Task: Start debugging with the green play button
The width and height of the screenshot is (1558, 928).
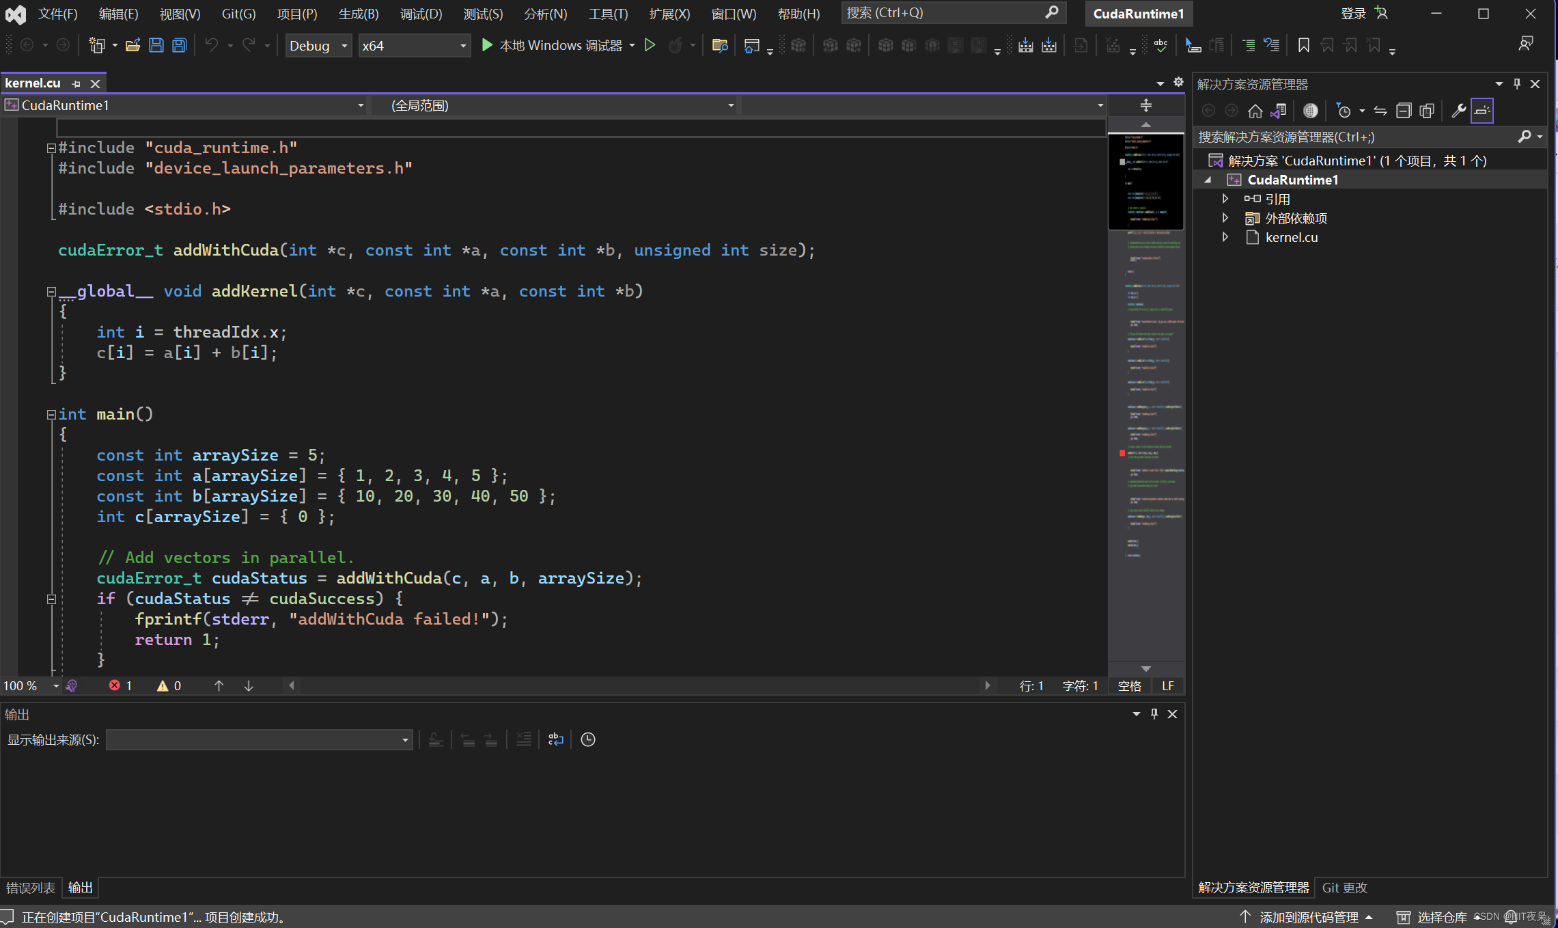Action: [487, 46]
